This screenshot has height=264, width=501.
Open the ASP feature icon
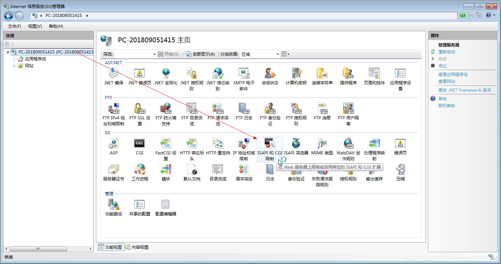click(113, 146)
